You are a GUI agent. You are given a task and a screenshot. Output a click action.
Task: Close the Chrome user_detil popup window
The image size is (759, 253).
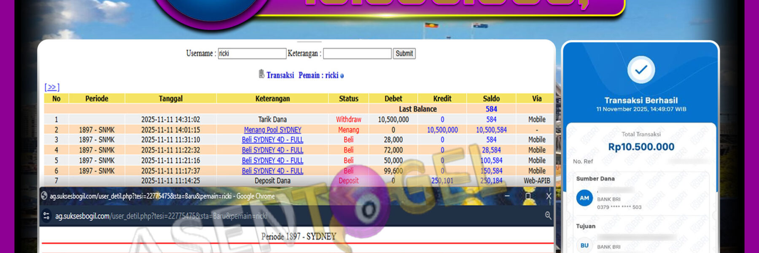click(548, 196)
